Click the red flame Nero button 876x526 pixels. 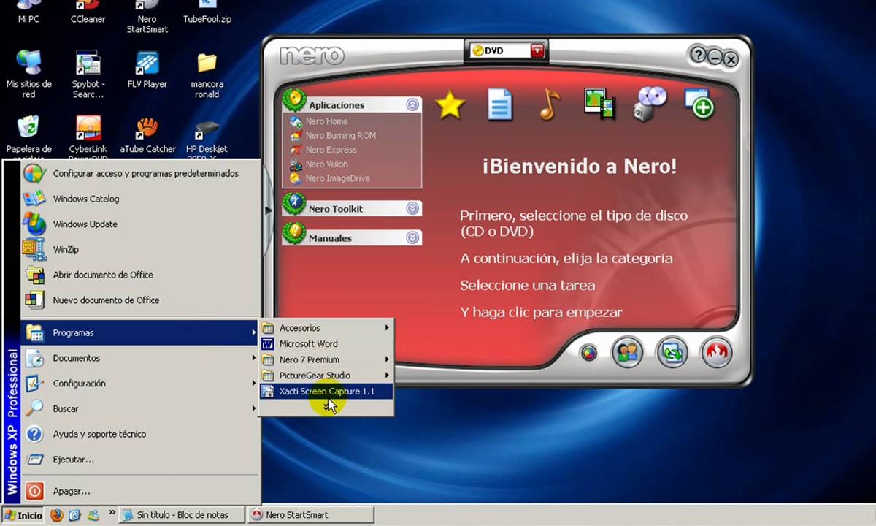(x=717, y=353)
